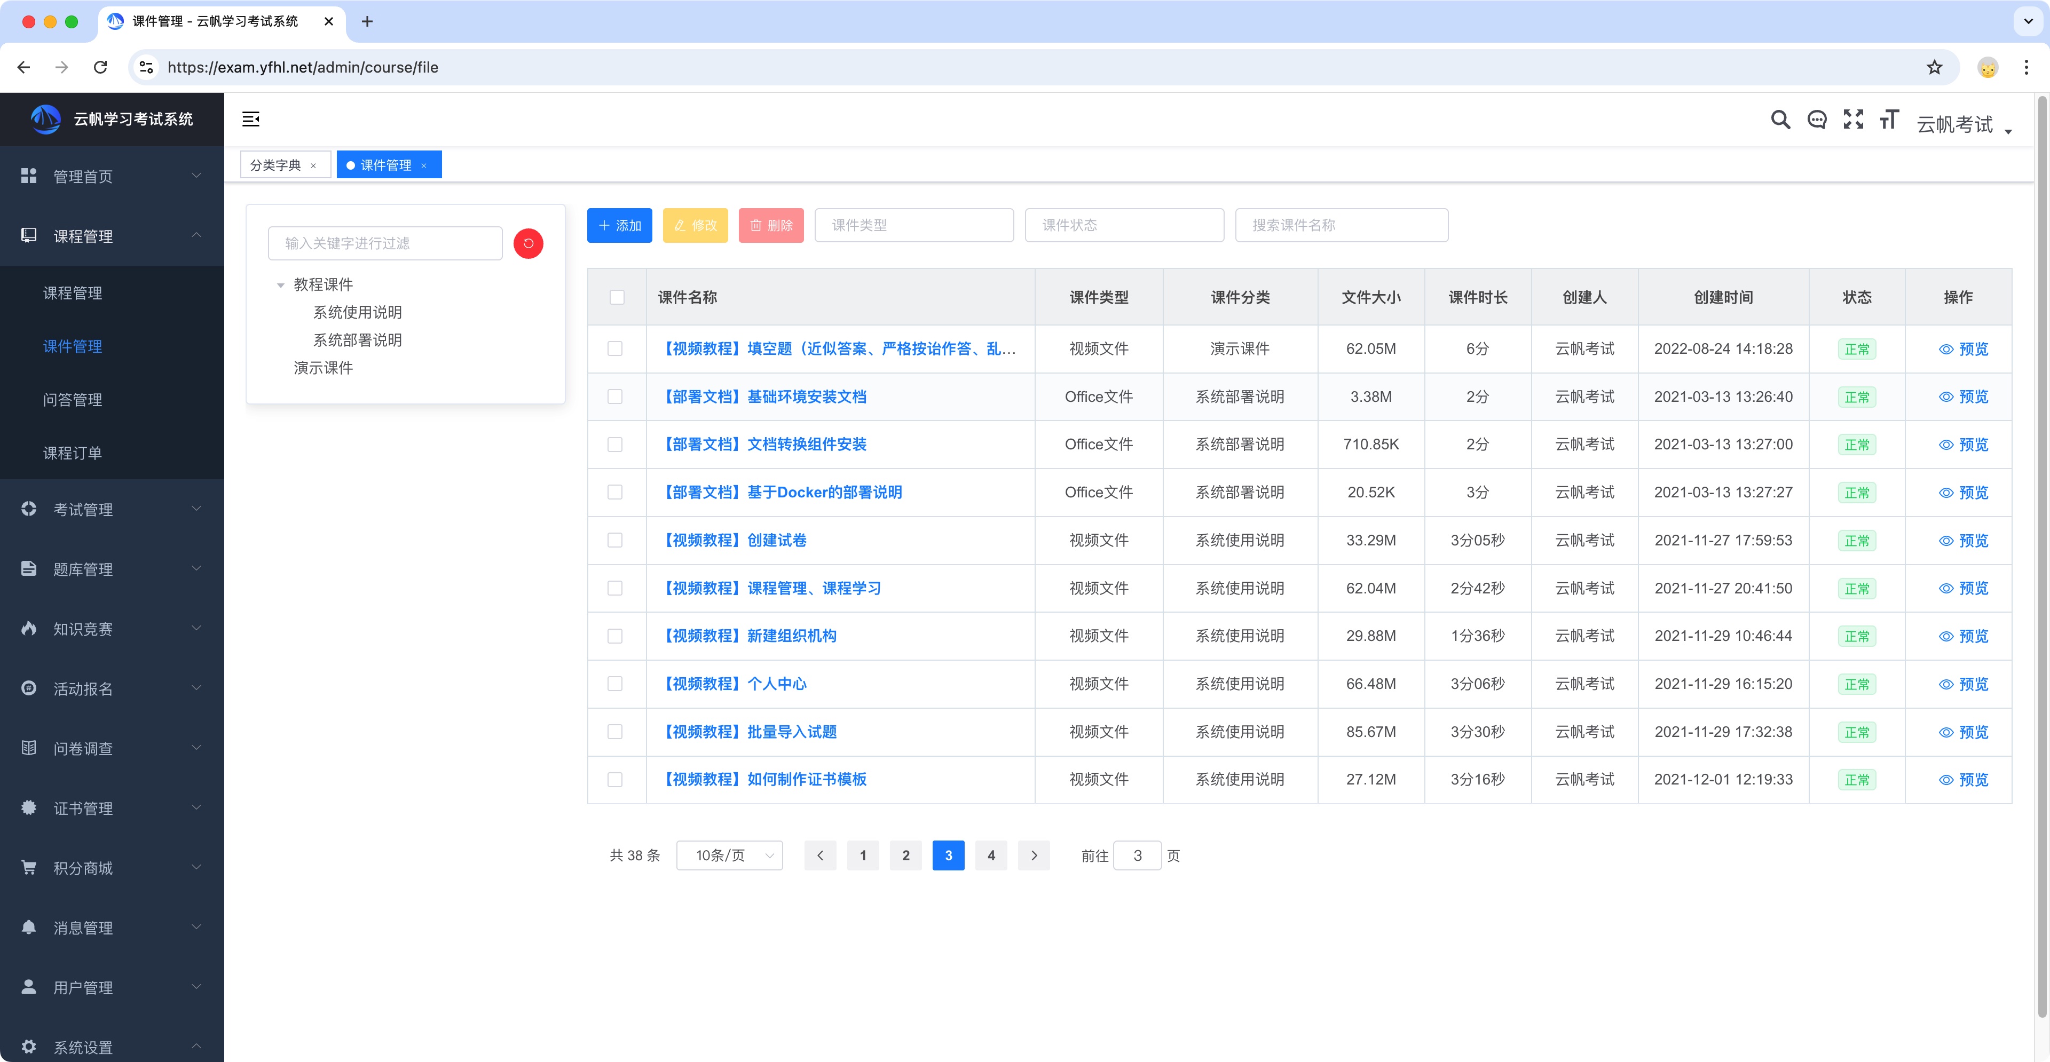Expand the 题库管理 sidebar menu
Screen dimensions: 2050x1062
[x=112, y=569]
